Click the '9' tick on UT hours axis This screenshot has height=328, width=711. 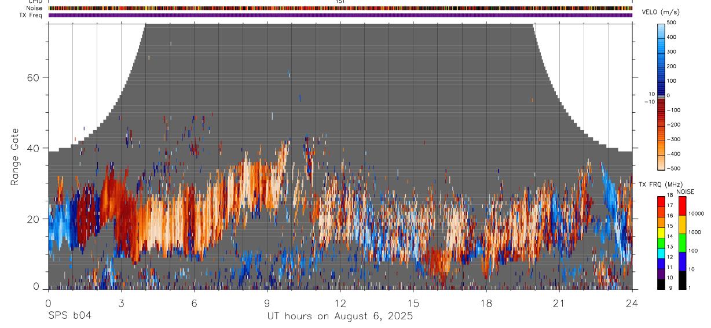point(267,303)
